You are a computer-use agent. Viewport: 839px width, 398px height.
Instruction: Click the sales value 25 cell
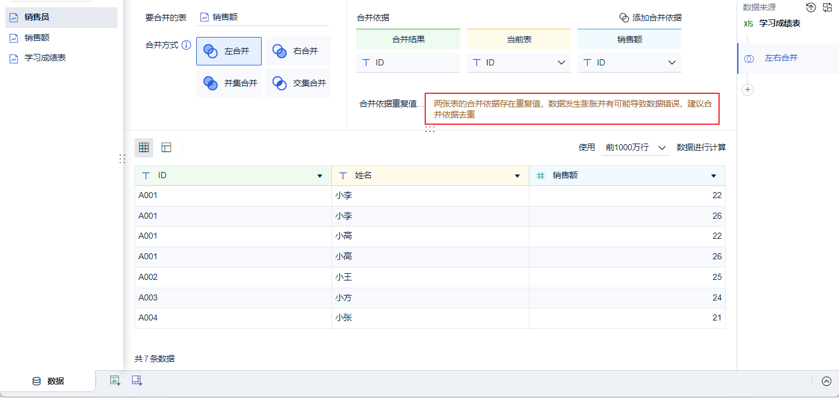[x=627, y=277]
